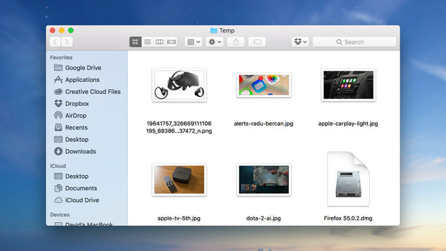Open the Dropbox toolbar dropdown
This screenshot has width=446, height=251.
[300, 42]
